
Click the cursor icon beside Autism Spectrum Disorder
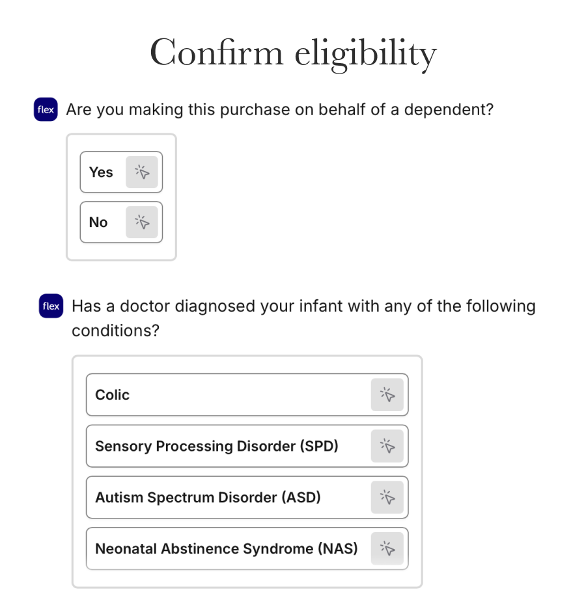click(387, 498)
